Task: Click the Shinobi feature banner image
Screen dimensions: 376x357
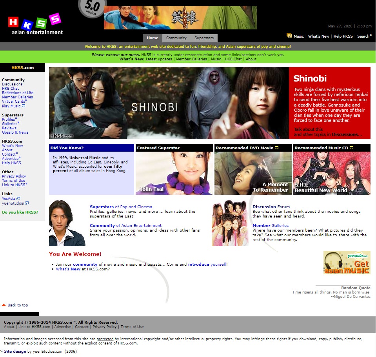Action: point(169,103)
